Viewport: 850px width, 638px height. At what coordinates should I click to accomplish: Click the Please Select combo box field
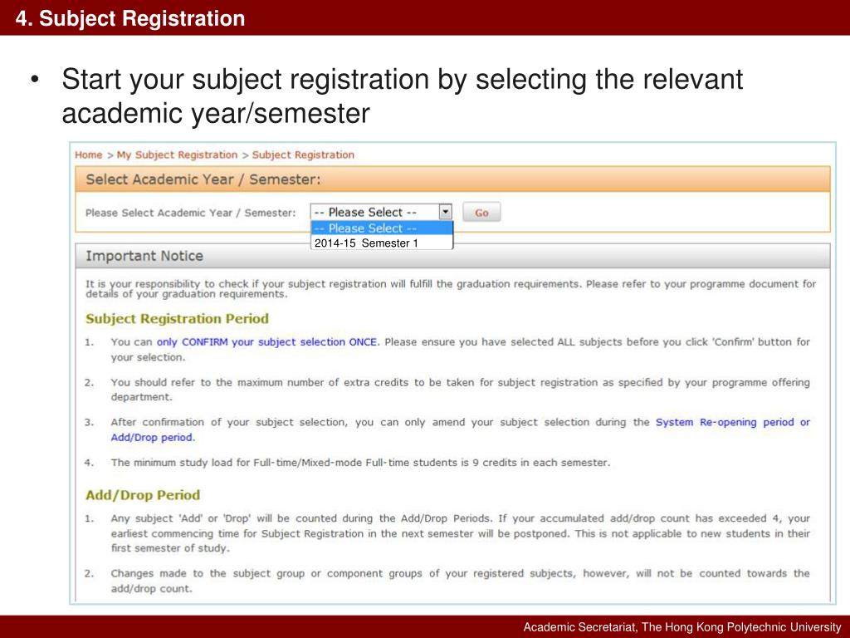click(x=381, y=212)
